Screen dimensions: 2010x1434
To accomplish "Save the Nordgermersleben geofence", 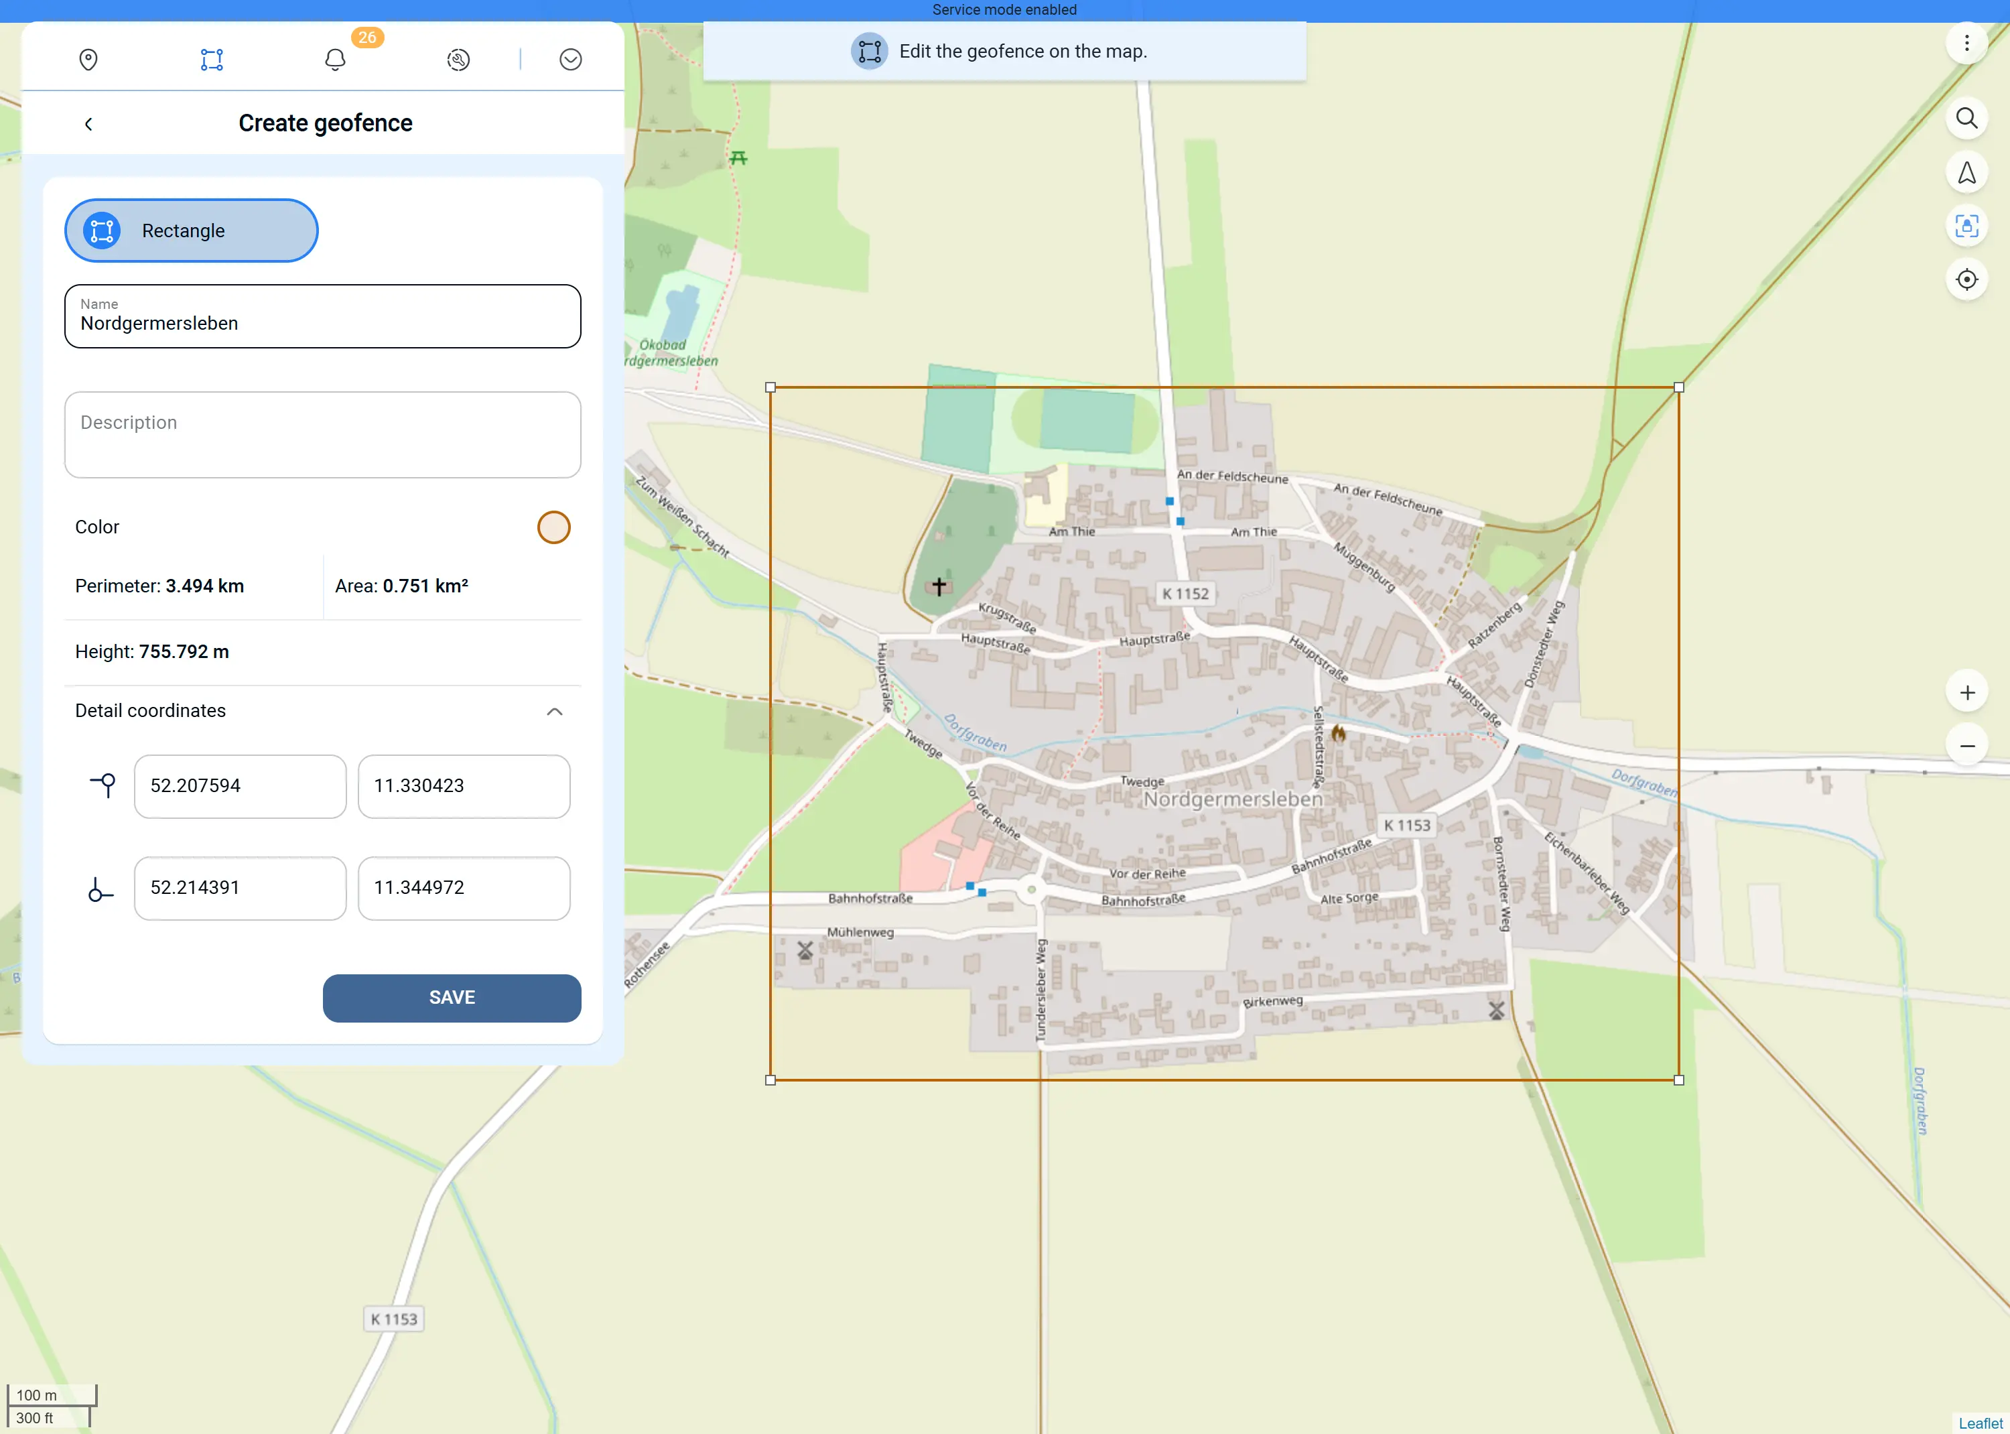I will pyautogui.click(x=452, y=998).
